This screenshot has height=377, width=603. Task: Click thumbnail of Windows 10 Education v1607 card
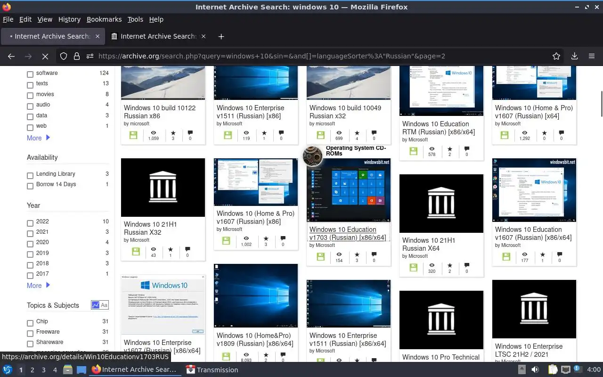click(534, 190)
